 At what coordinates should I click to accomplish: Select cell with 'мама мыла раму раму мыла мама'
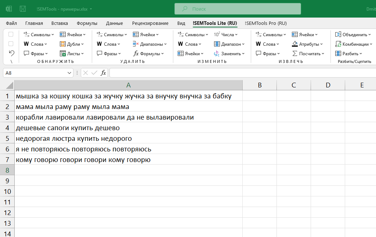coord(129,106)
